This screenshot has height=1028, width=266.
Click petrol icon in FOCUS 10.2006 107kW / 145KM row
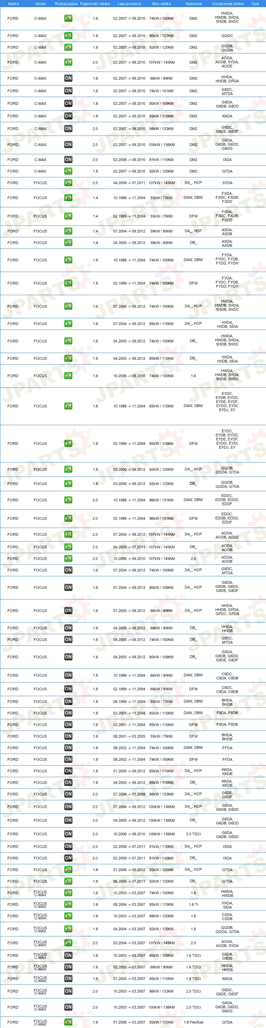pyautogui.click(x=68, y=559)
